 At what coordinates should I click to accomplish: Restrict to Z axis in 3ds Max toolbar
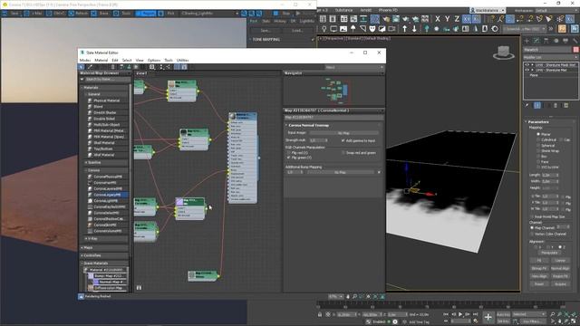click(457, 19)
